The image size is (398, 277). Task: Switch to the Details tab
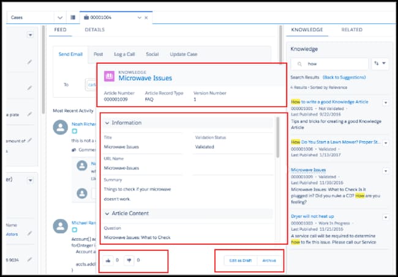(94, 29)
